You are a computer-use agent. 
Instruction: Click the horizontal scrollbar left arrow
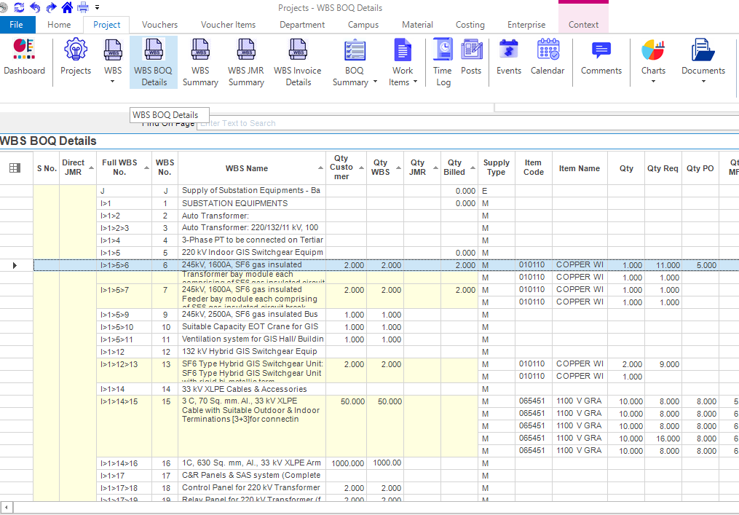pos(6,508)
